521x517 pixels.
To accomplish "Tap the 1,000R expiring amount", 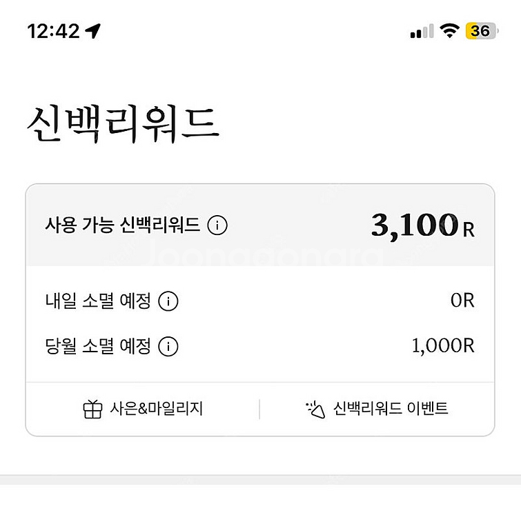I will tap(443, 346).
